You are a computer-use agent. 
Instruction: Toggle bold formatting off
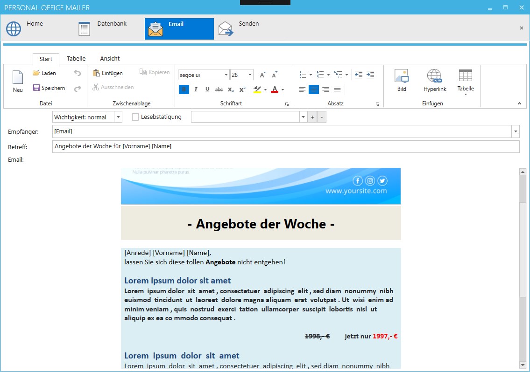pyautogui.click(x=184, y=90)
